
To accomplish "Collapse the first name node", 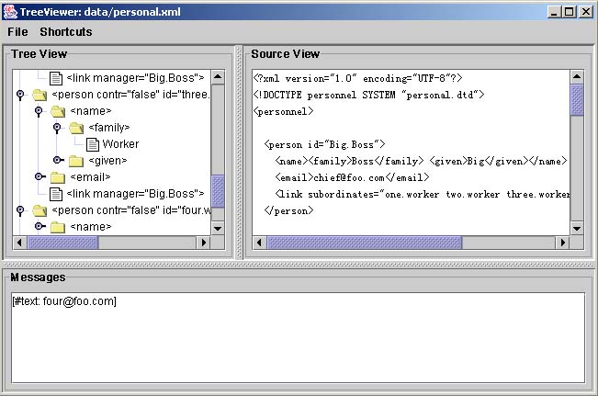I will click(39, 111).
